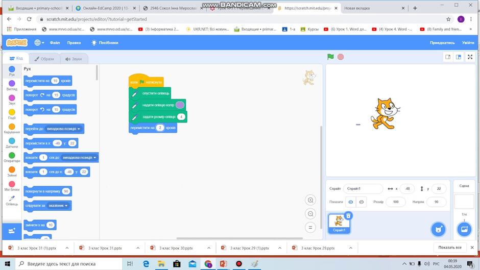Image resolution: width=480 pixels, height=270 pixels.
Task: Click the counterclockwise turn block in palette
Action: pyautogui.click(x=50, y=110)
